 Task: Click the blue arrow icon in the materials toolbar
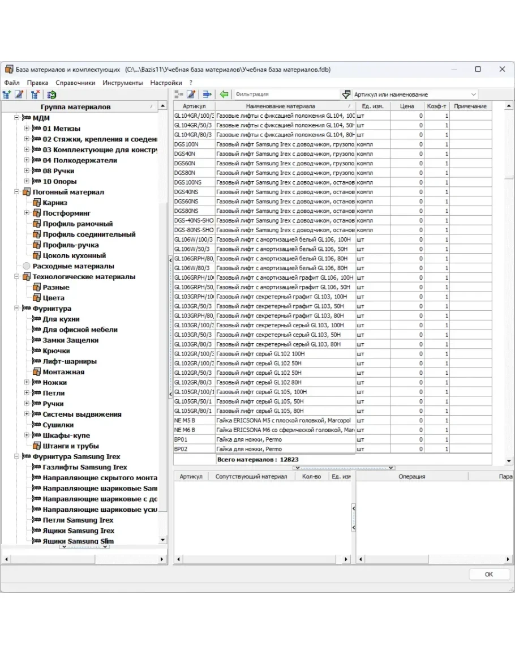207,95
